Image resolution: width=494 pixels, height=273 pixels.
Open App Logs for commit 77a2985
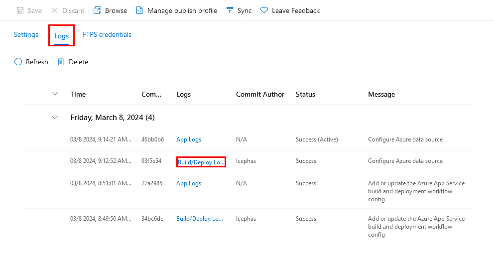coord(189,183)
